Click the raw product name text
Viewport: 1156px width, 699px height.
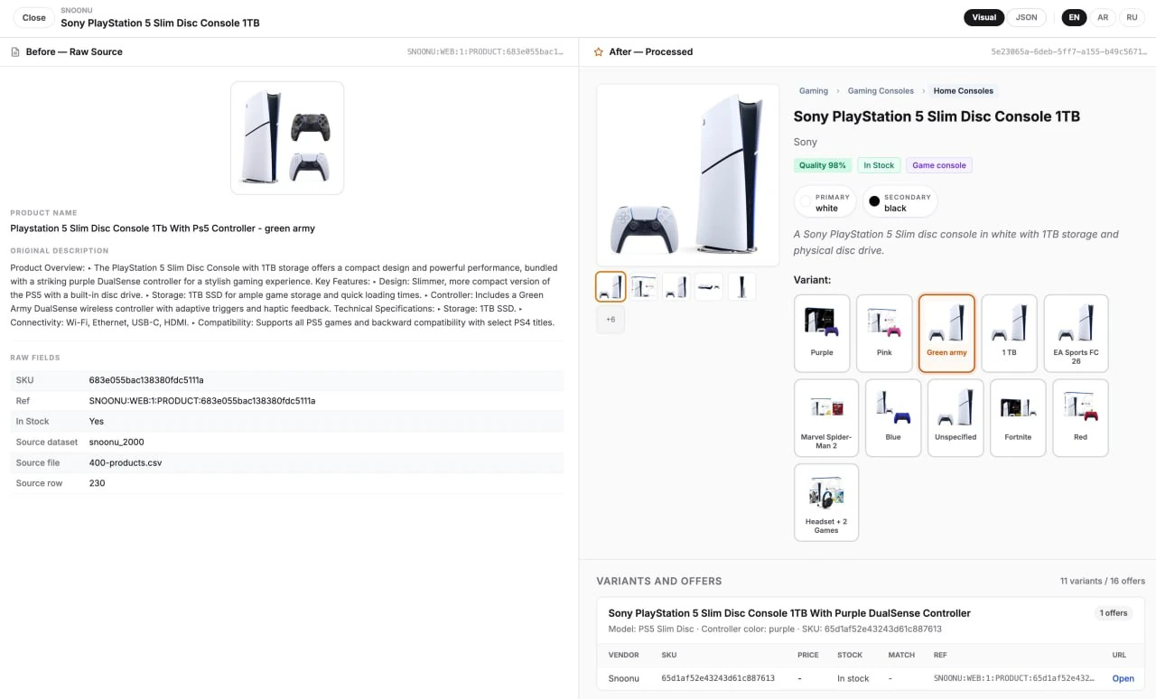[x=163, y=228]
